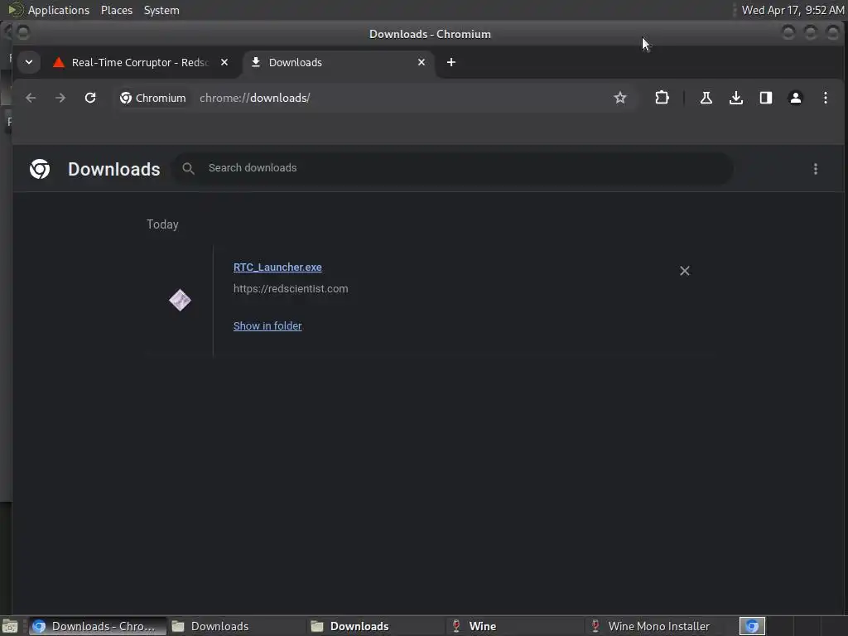Open Chrome Labs flask icon

click(706, 98)
